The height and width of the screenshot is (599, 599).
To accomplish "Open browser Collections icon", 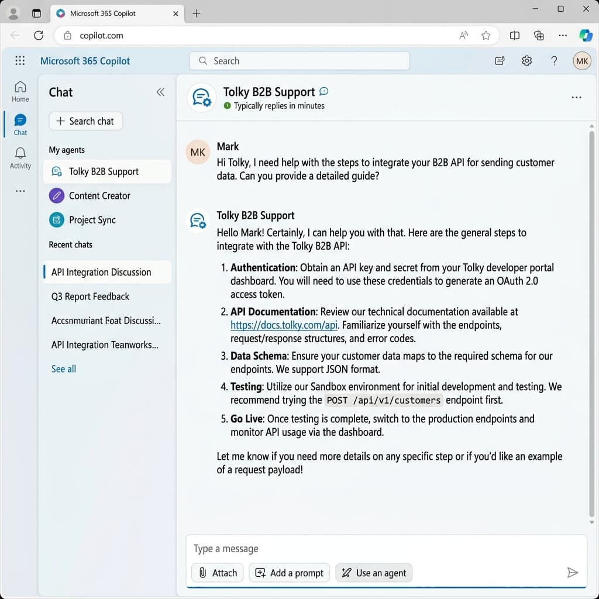I will (x=539, y=36).
